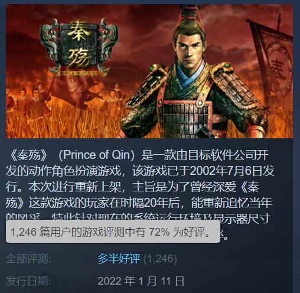Click the 秦殇 game logo emblem
300x293 pixels.
pyautogui.click(x=79, y=47)
